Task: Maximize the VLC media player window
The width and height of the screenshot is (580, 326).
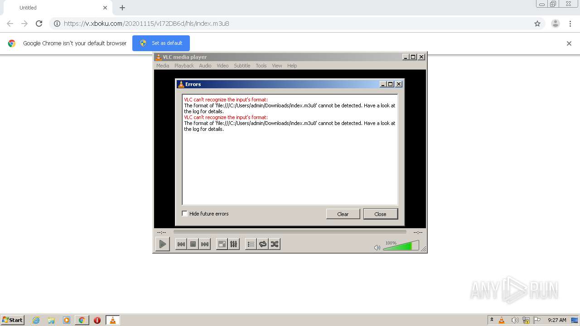Action: 413,57
